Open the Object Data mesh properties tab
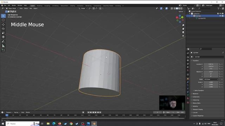 [188, 95]
